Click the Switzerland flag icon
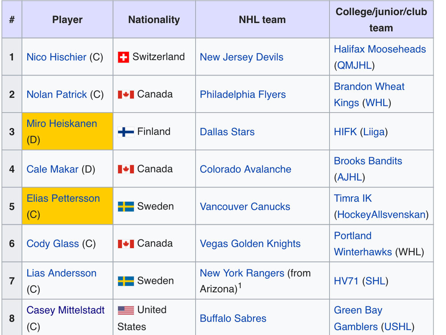 (123, 57)
